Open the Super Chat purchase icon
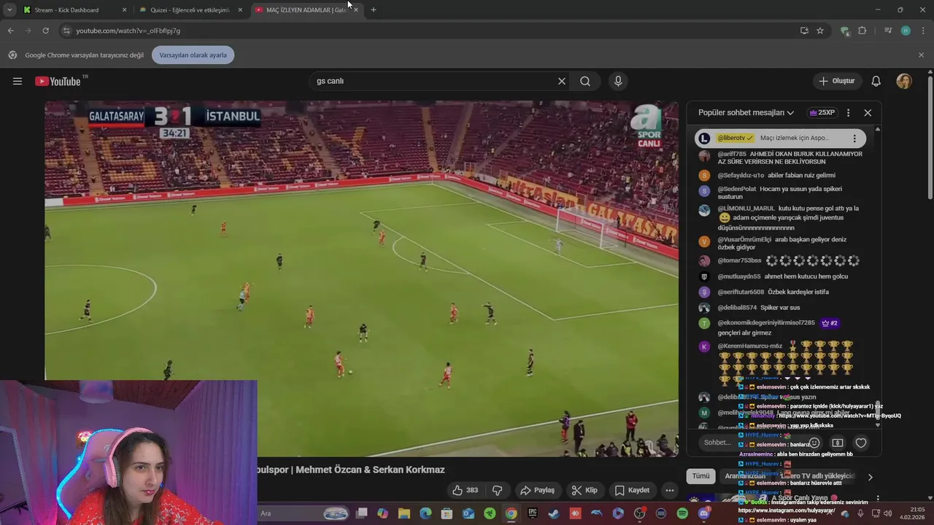Screen dimensions: 934x525 [838, 443]
